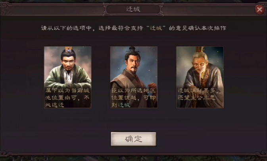Close the 迁城 dialog with red X
This screenshot has height=161, width=267.
(x=259, y=9)
